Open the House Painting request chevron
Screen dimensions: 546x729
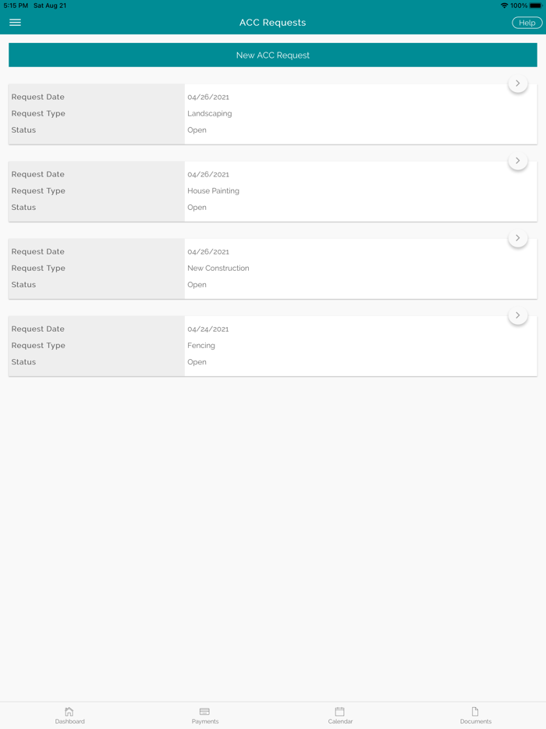[517, 159]
